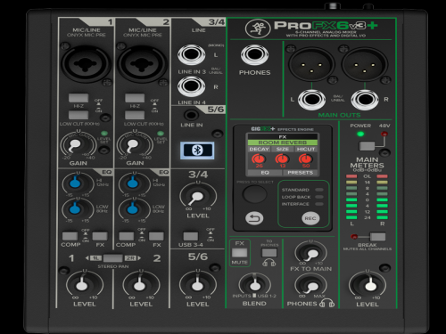
Task: Click the ROOM REVERB preset name
Action: coord(283,143)
